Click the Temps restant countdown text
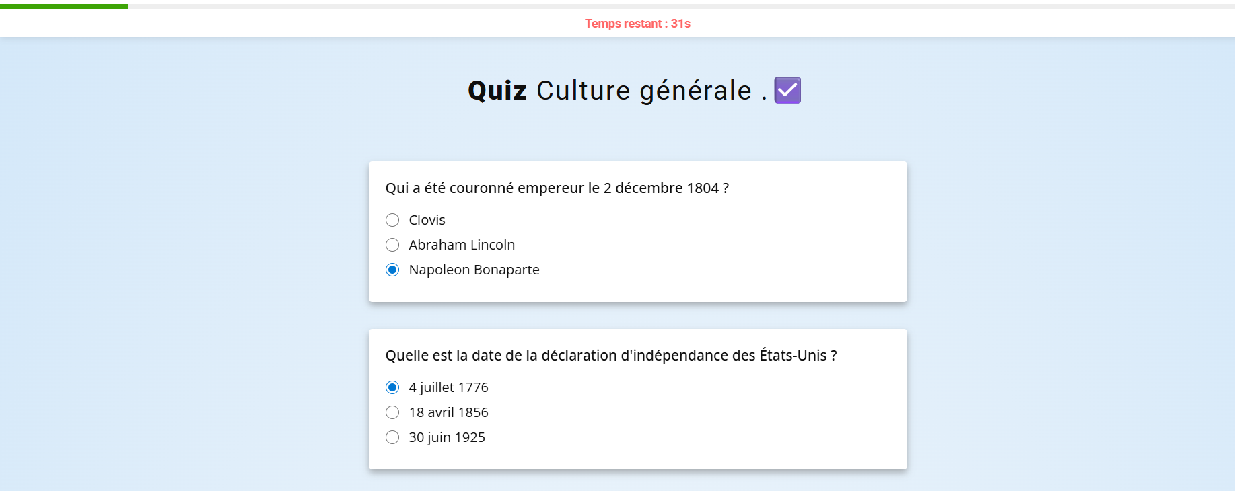 click(x=637, y=24)
